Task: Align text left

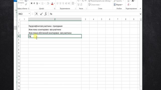Action: click(x=58, y=3)
